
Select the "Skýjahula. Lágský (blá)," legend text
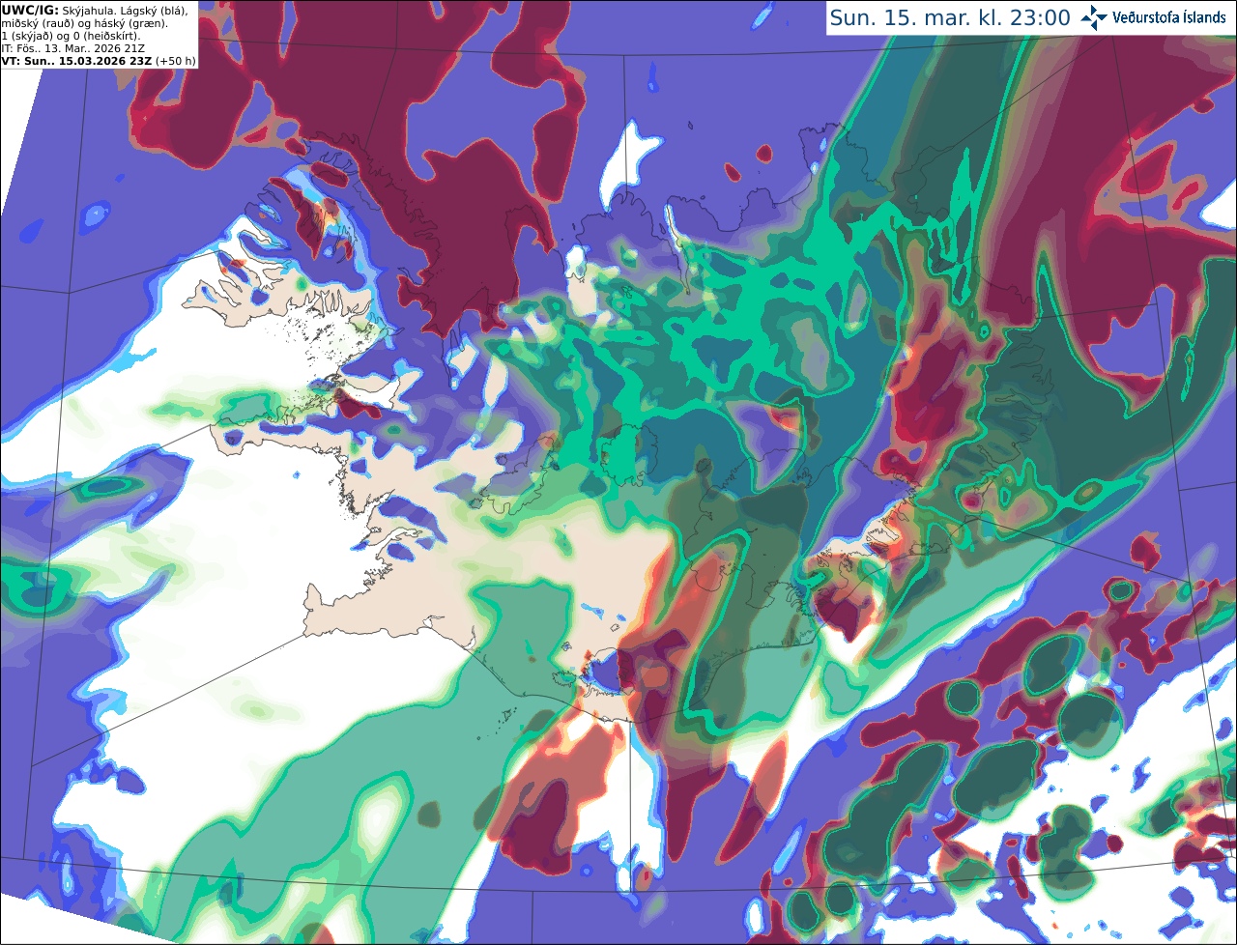point(125,12)
